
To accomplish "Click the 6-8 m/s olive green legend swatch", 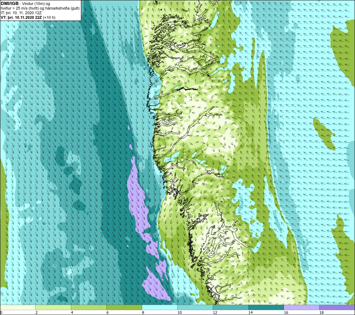I will 124,307.
